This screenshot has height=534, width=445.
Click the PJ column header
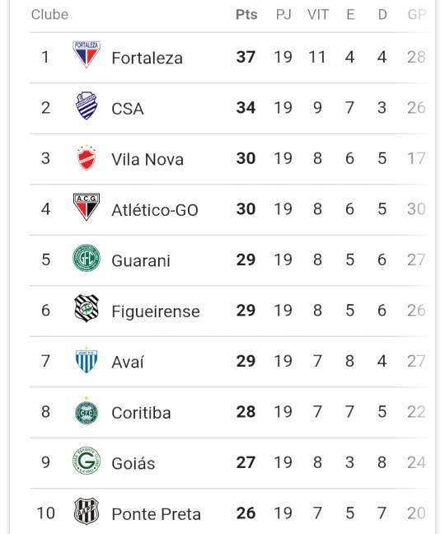(283, 15)
